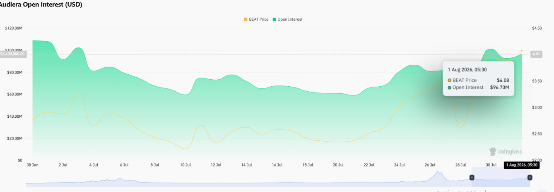
Task: Click the 18 Jul date label
Action: point(308,165)
